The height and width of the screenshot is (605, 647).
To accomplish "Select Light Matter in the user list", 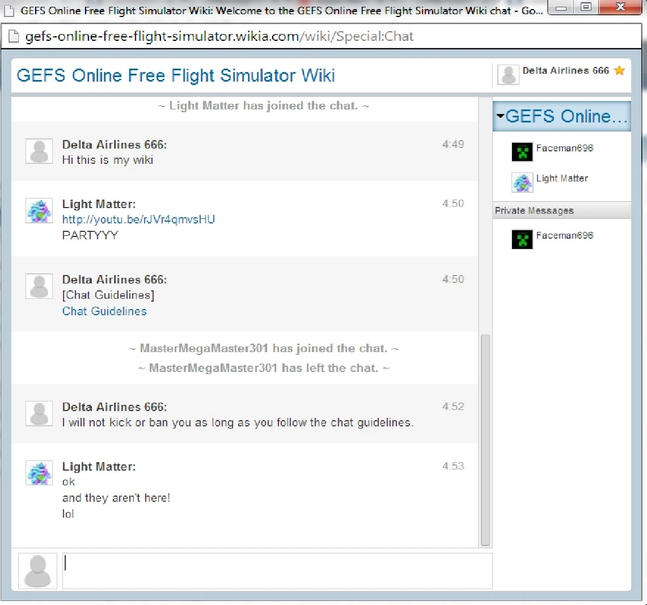I will tap(561, 179).
